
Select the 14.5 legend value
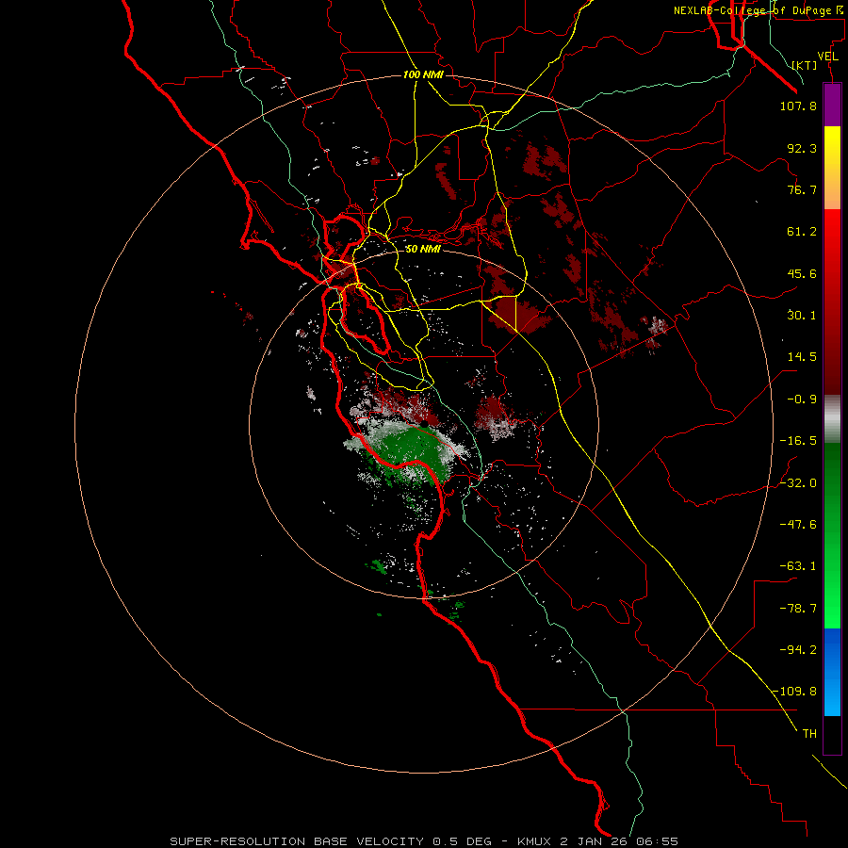(x=802, y=357)
